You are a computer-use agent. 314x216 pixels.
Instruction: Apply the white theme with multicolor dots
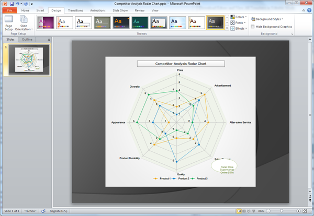(x=196, y=23)
